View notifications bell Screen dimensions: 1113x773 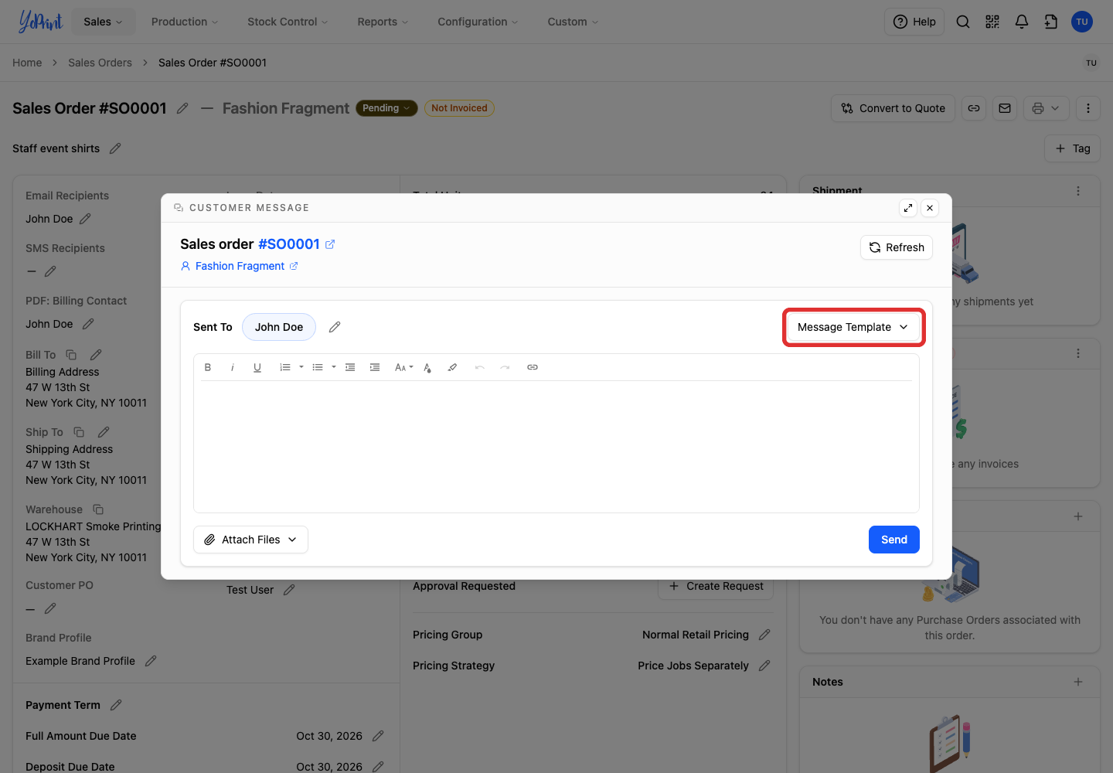click(x=1022, y=22)
